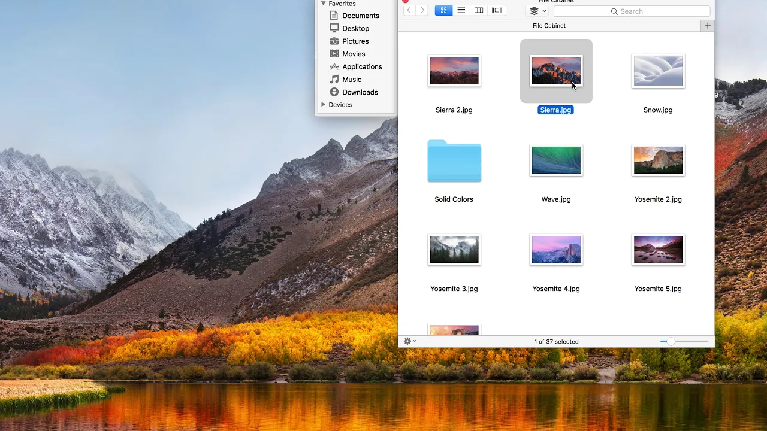Click the Music note sidebar icon
The width and height of the screenshot is (767, 431).
(334, 79)
